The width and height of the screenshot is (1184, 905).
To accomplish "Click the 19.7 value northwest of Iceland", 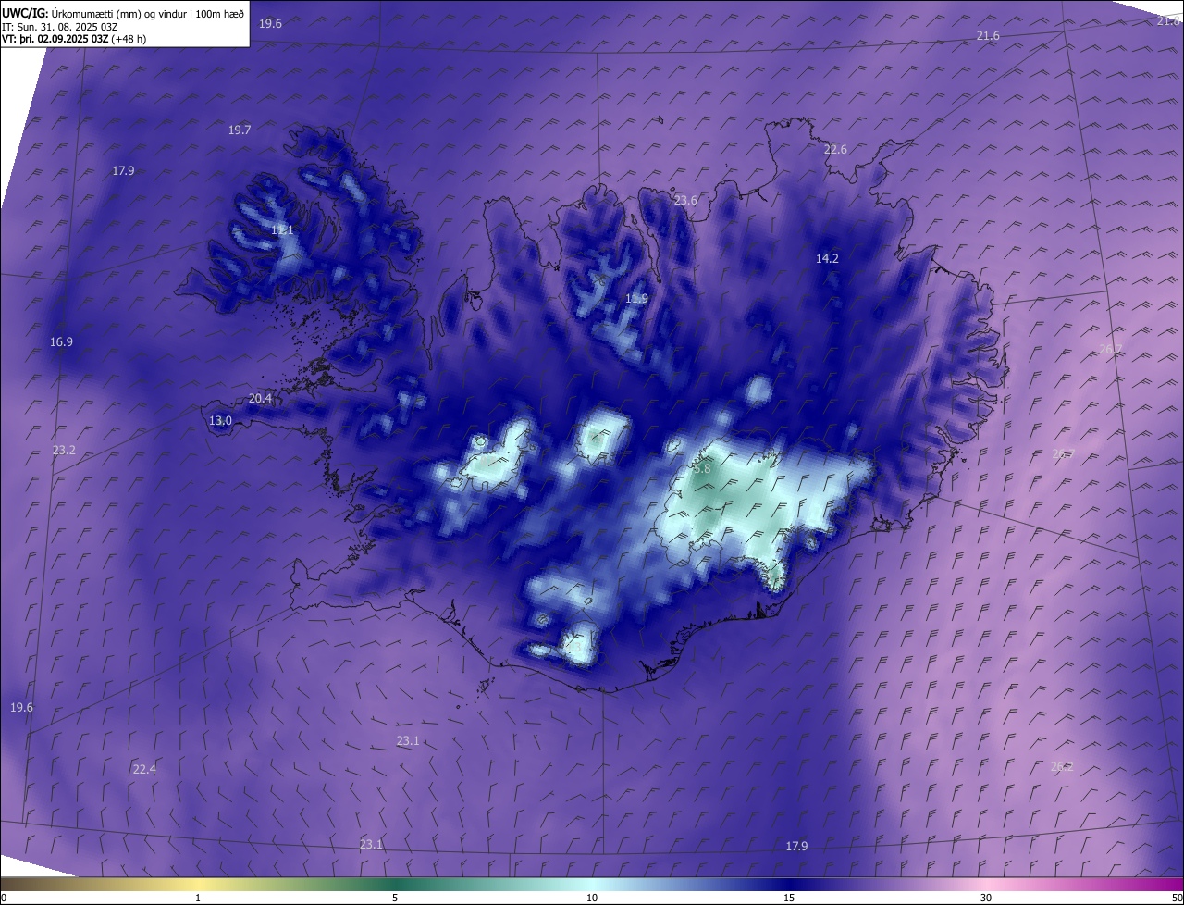I will click(240, 130).
